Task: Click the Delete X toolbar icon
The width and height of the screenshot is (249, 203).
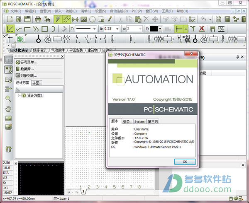Action: pyautogui.click(x=146, y=19)
